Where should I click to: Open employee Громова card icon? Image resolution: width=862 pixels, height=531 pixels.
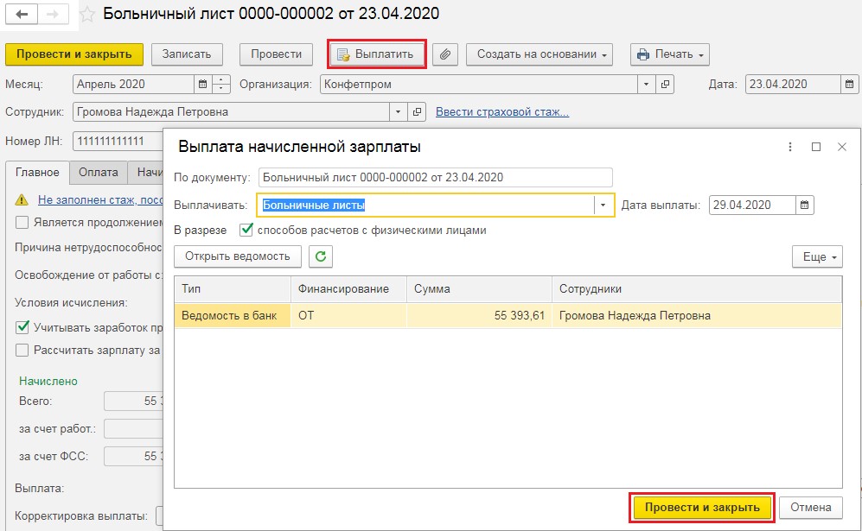tap(417, 111)
